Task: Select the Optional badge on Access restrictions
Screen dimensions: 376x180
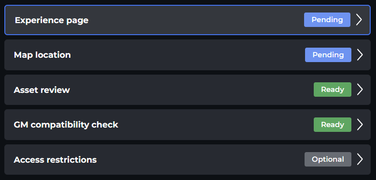Action: click(x=328, y=159)
